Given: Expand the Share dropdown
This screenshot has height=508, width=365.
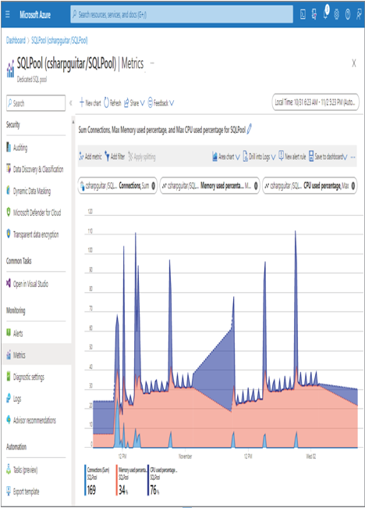Looking at the screenshot, I should click(x=134, y=103).
